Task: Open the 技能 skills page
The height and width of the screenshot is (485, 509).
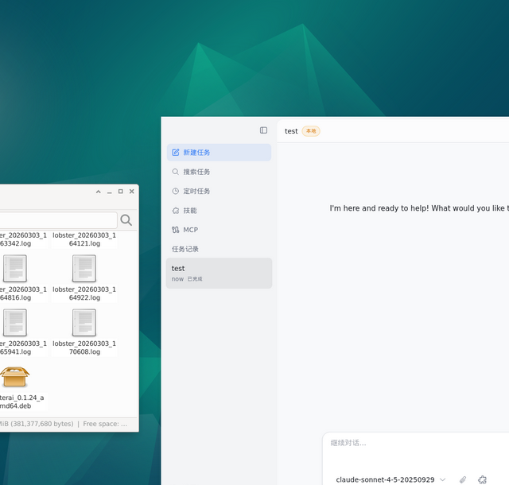Action: (x=220, y=211)
